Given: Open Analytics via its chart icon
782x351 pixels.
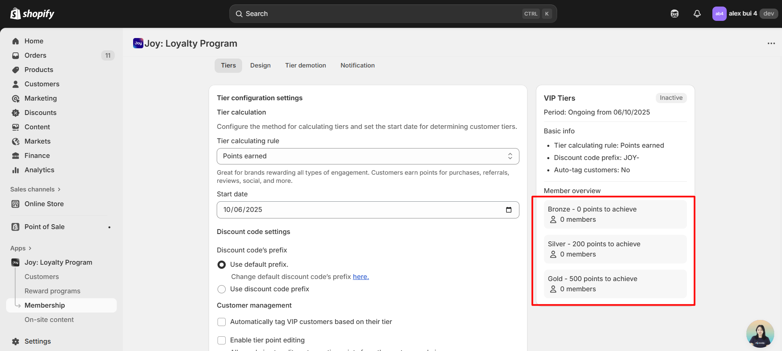Looking at the screenshot, I should [x=16, y=170].
